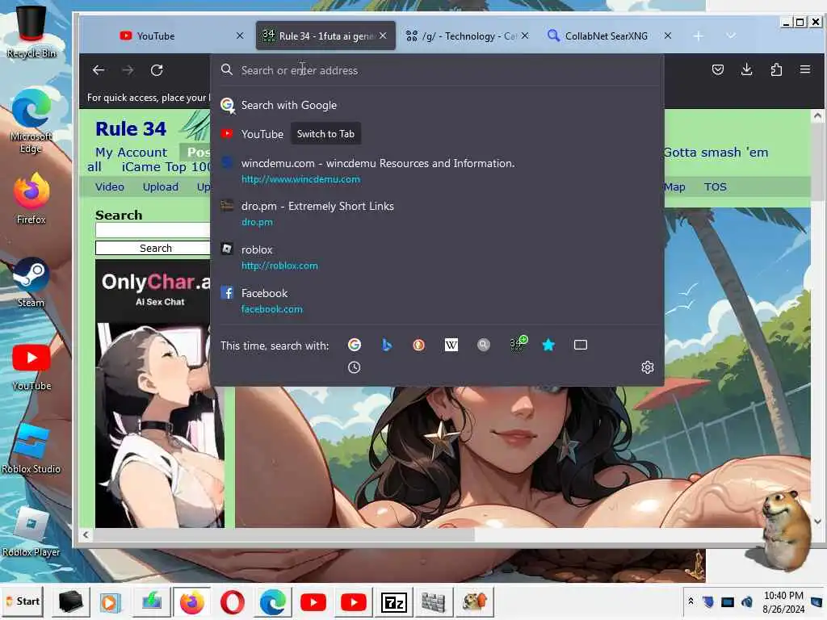Open Roblox Player desktop shortcut
Viewport: 827px width, 620px height.
tap(31, 531)
